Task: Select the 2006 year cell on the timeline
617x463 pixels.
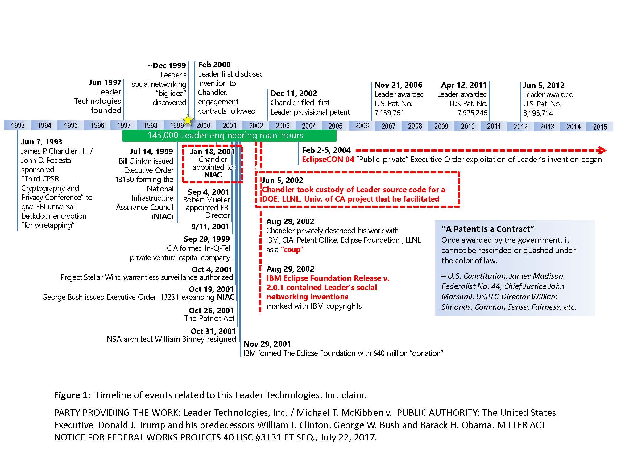Action: (x=362, y=126)
